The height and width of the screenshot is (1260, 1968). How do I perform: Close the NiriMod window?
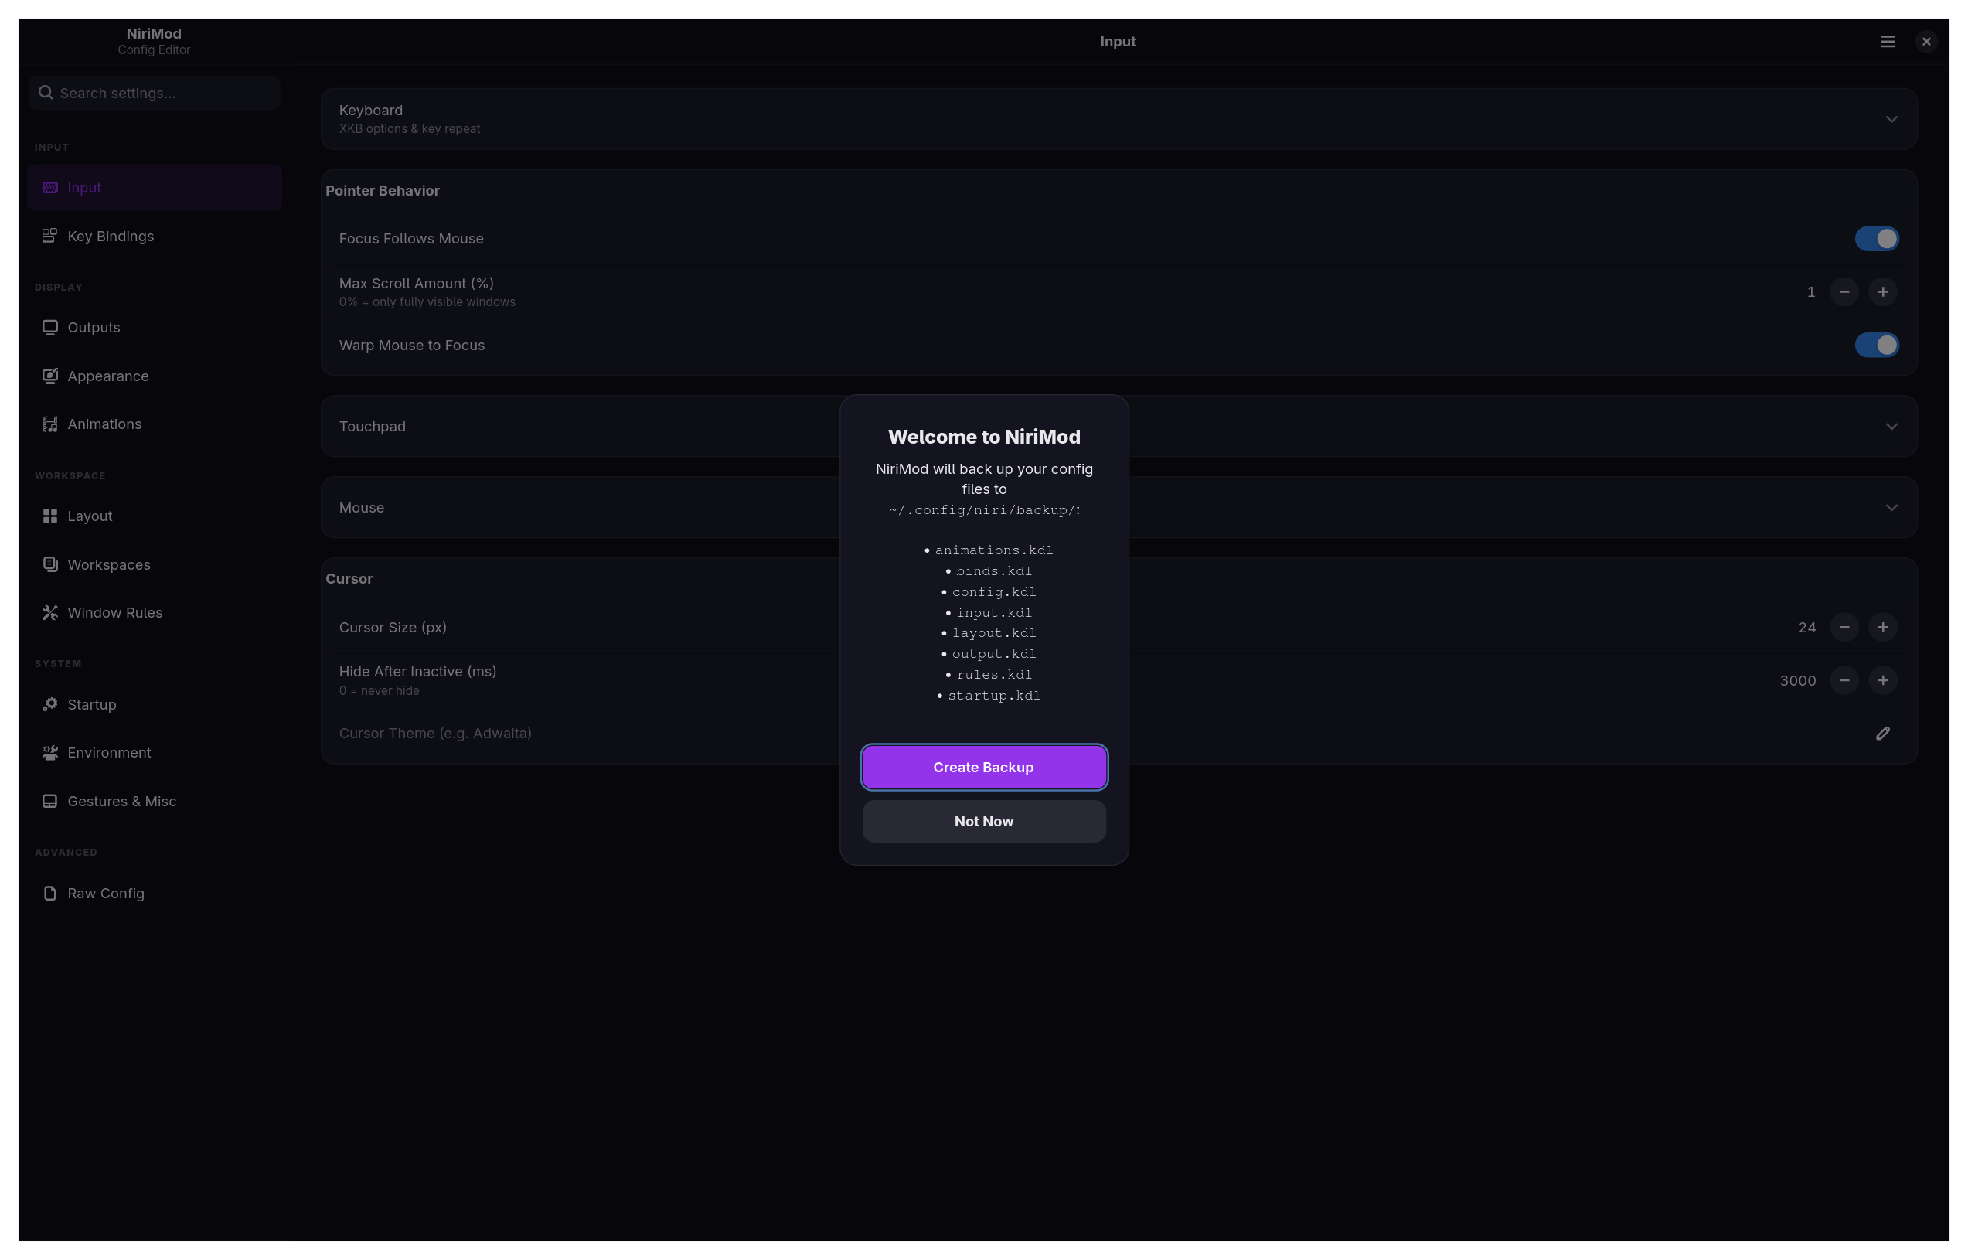tap(1925, 42)
